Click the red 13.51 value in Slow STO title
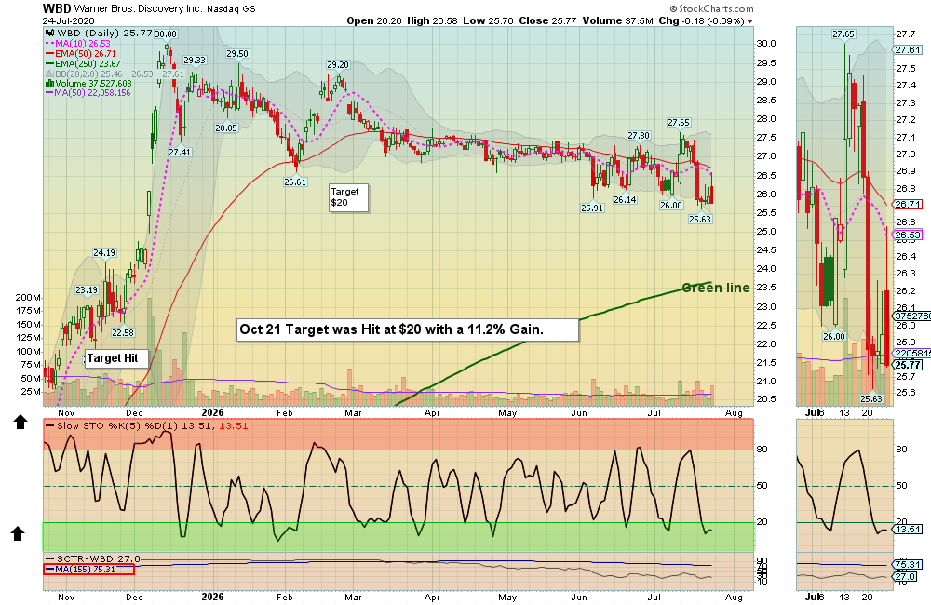Screen dimensions: 931x605 [x=234, y=425]
